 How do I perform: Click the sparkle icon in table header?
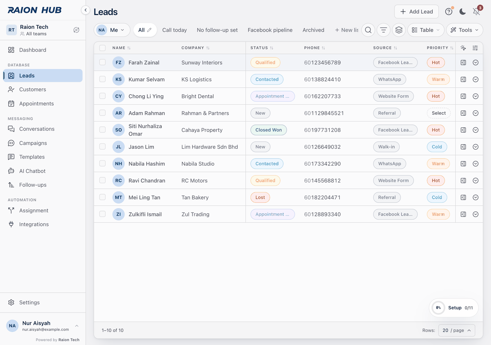click(463, 48)
